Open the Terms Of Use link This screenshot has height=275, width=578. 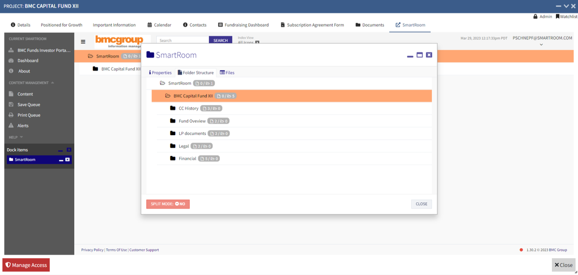click(x=116, y=250)
